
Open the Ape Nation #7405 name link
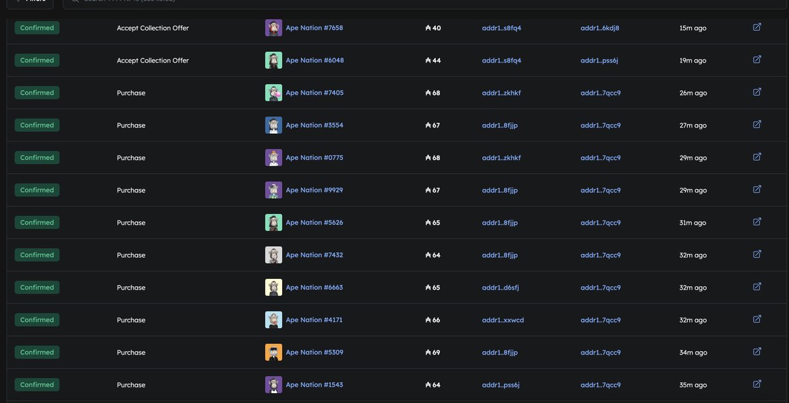(314, 93)
